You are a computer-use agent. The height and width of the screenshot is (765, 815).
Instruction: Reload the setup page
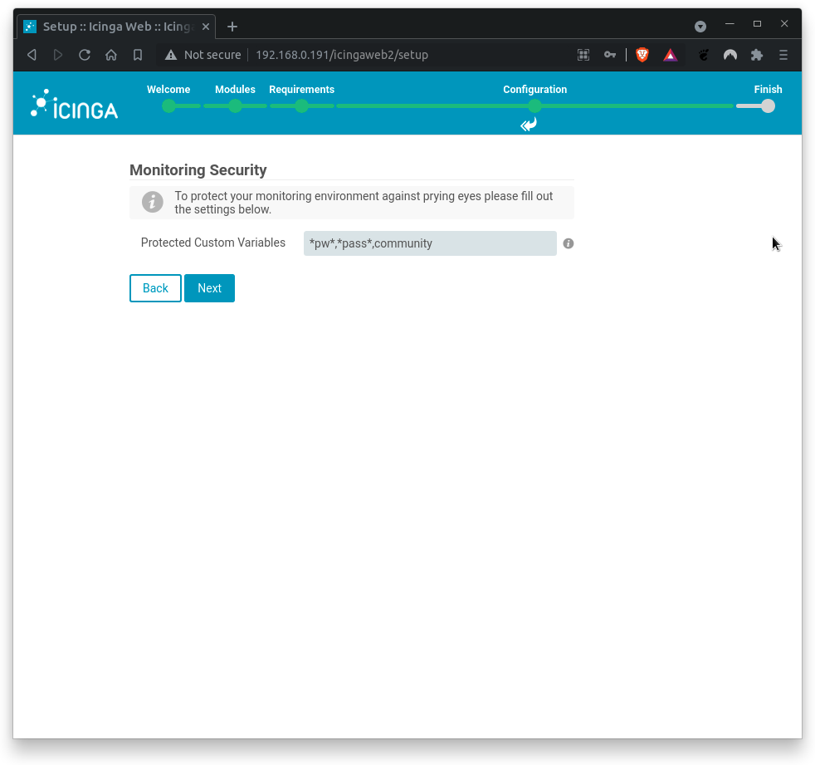click(x=85, y=55)
